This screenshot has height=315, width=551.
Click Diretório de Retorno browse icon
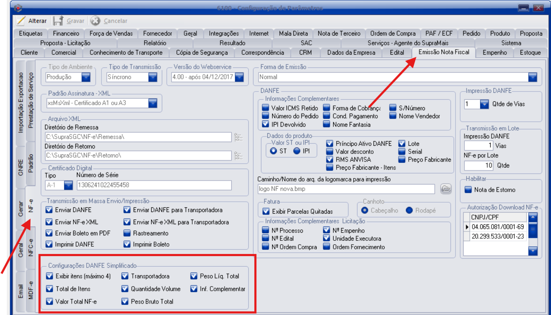pyautogui.click(x=238, y=156)
